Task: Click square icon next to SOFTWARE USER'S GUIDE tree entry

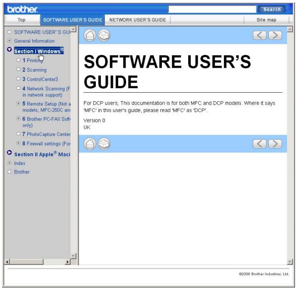Action: pos(9,32)
